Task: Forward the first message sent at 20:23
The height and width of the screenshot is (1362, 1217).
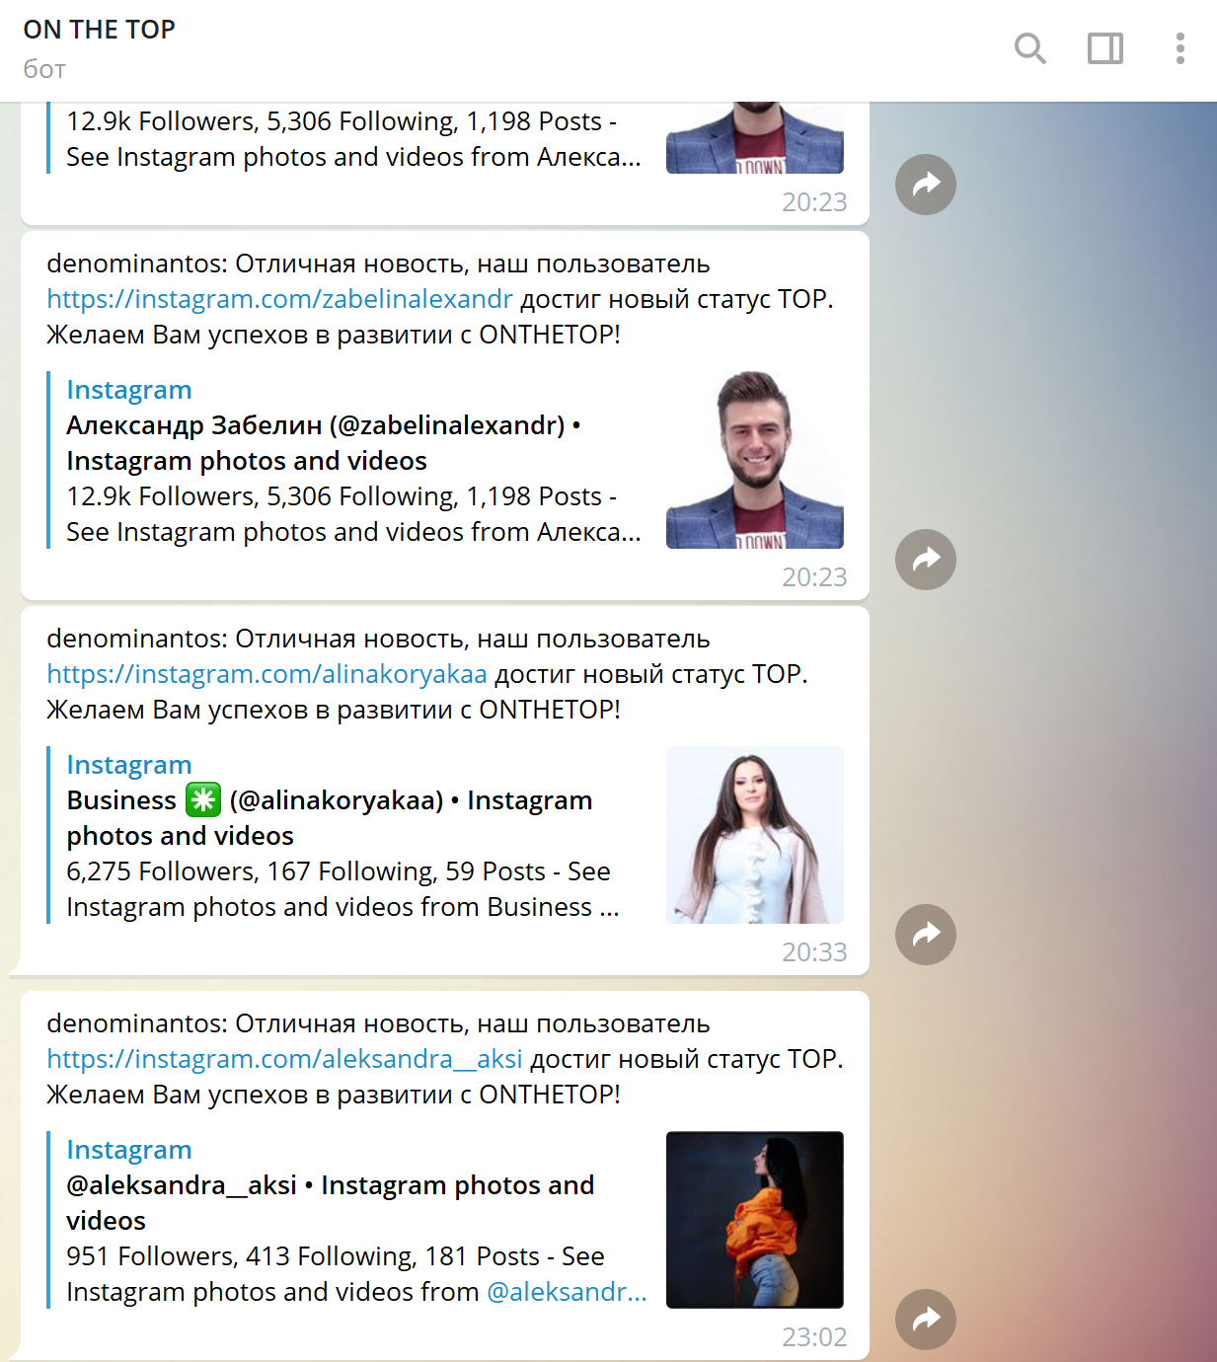Action: (926, 185)
